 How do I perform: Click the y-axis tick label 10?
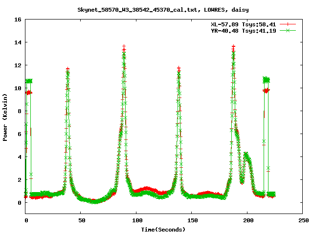[18, 88]
